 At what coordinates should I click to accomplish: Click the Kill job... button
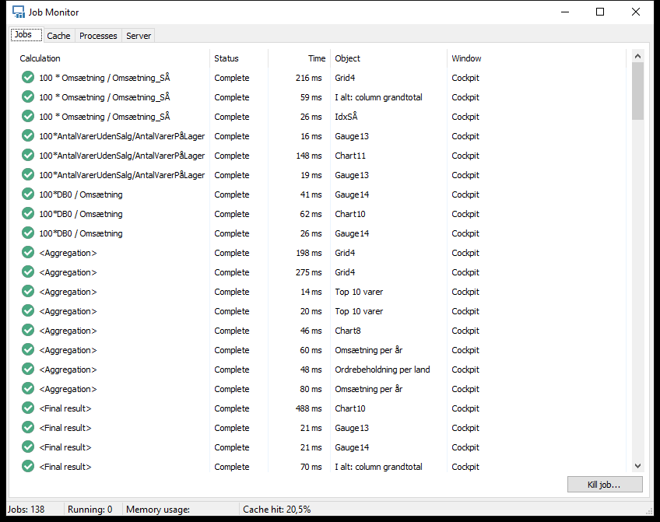pyautogui.click(x=605, y=485)
